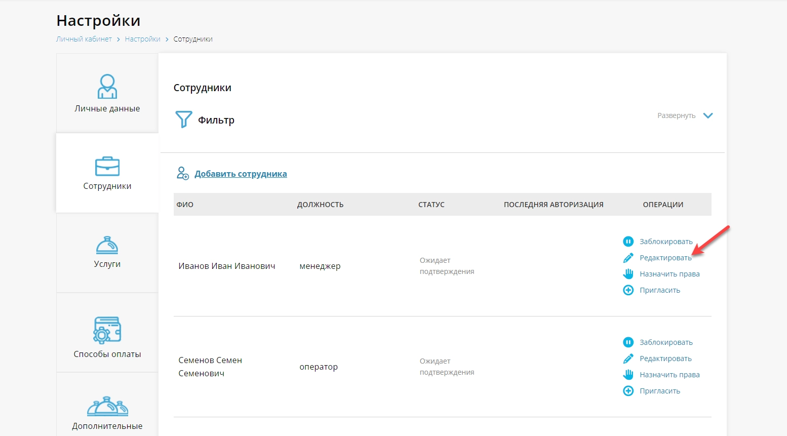Click pencil icon in Иванов row
This screenshot has height=436, width=787.
coord(628,258)
